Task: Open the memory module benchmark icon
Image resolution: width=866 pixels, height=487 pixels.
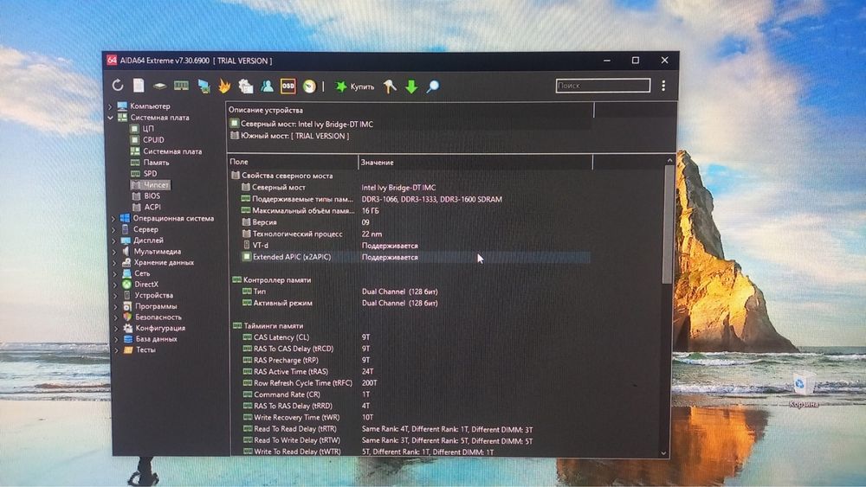Action: [x=181, y=86]
